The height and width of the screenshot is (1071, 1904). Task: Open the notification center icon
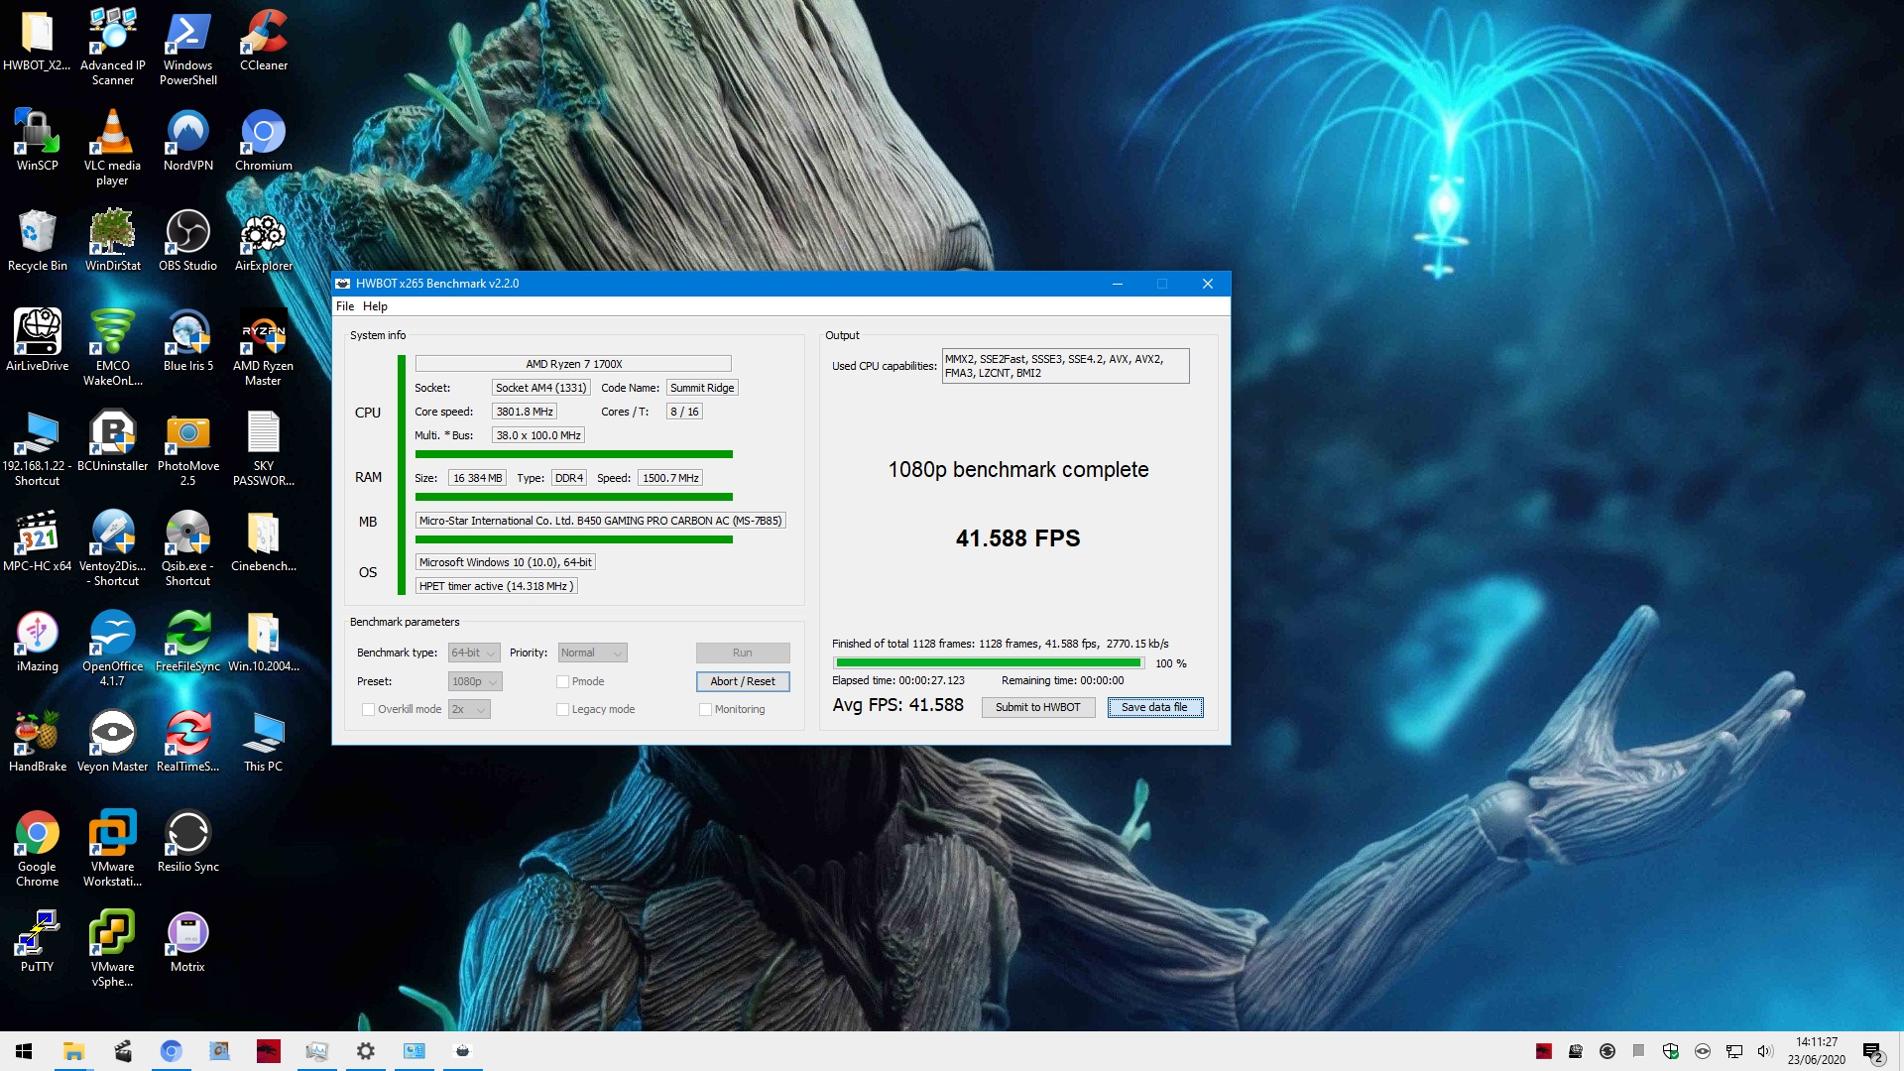point(1872,1051)
